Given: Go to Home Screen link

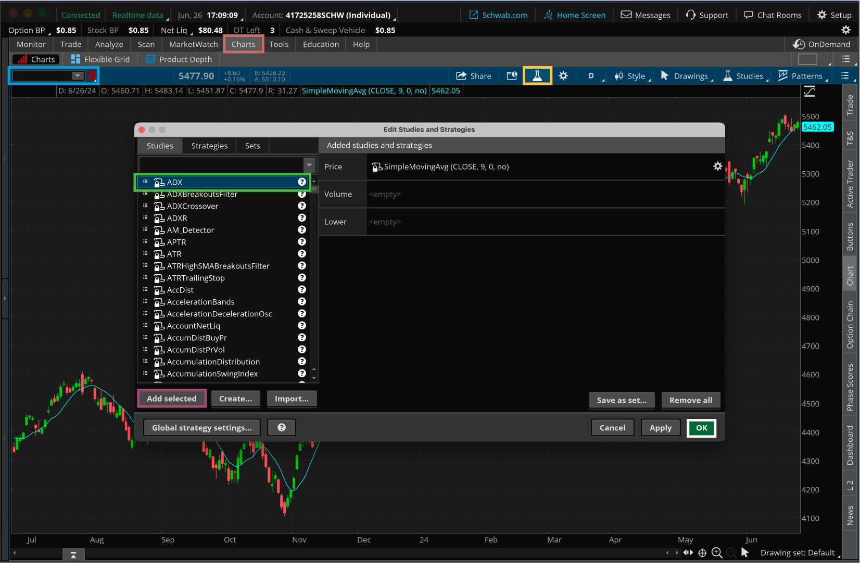Looking at the screenshot, I should coord(575,15).
